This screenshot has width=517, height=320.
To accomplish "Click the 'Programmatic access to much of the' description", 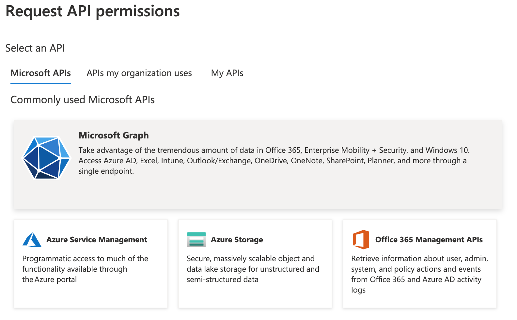I will 85,269.
